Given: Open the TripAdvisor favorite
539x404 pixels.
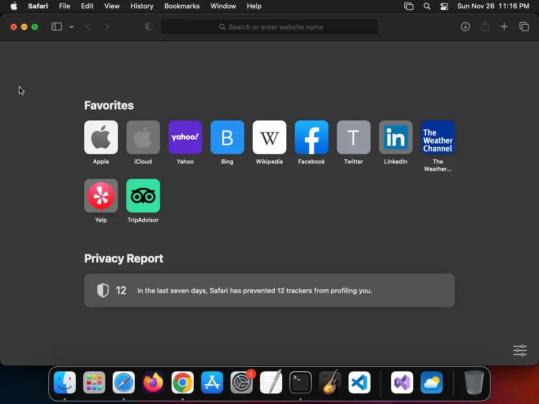Looking at the screenshot, I should click(143, 196).
